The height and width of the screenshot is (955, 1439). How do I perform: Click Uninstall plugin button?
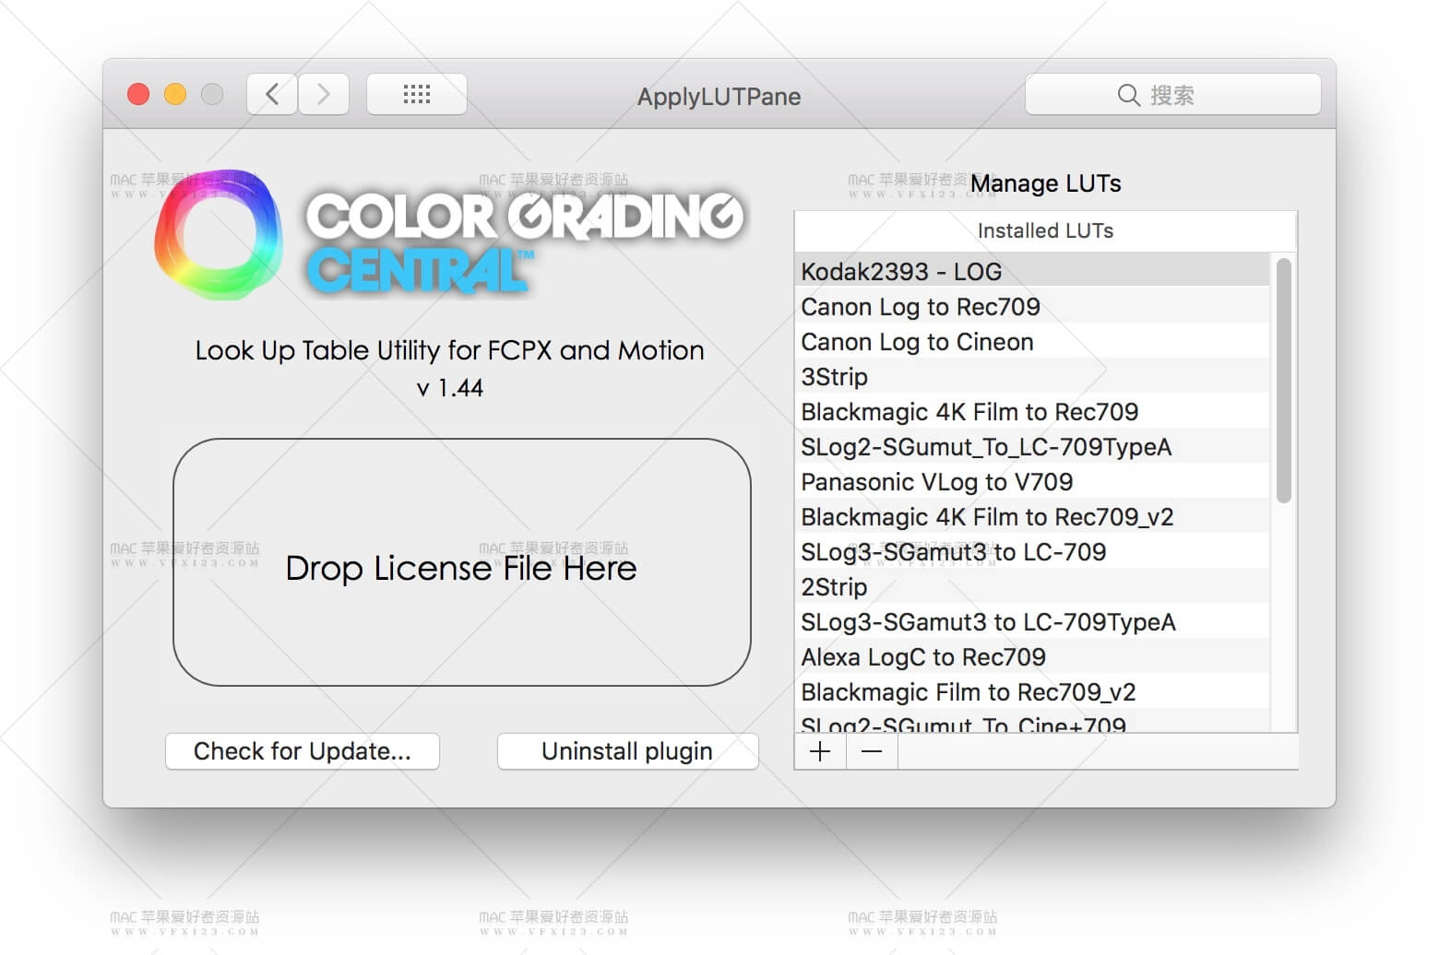point(627,751)
